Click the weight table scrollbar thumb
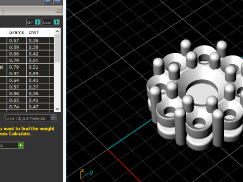Viewport: 243px width, 182px height. pyautogui.click(x=57, y=48)
